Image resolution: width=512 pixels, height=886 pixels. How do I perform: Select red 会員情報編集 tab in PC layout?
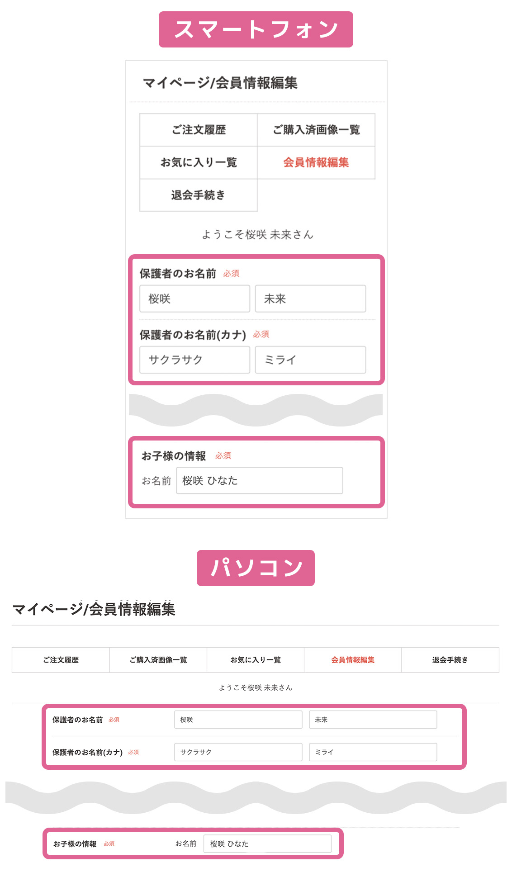pyautogui.click(x=353, y=660)
